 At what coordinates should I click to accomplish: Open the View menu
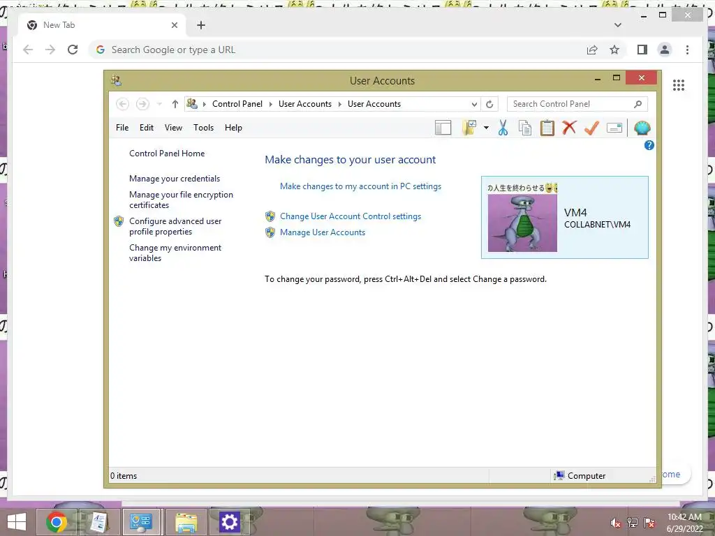[x=173, y=128]
